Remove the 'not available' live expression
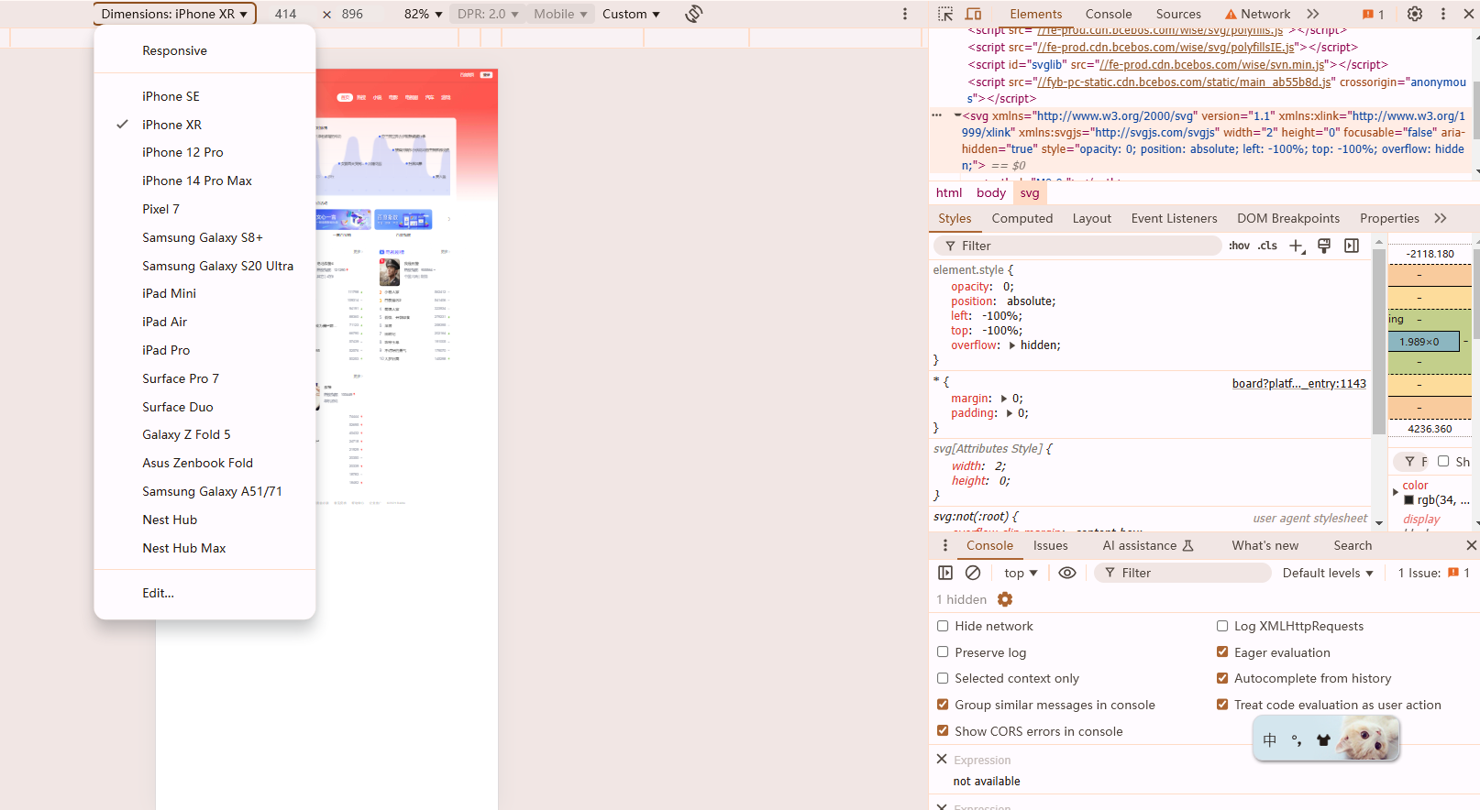 point(942,759)
